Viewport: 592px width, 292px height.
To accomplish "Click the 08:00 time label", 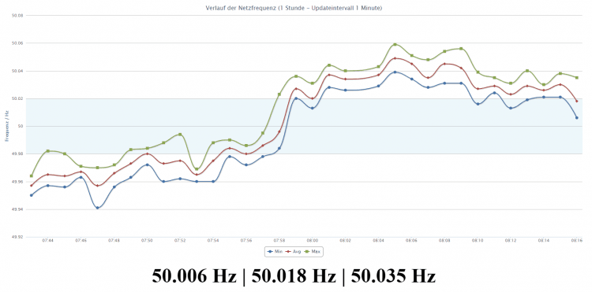I will [313, 240].
